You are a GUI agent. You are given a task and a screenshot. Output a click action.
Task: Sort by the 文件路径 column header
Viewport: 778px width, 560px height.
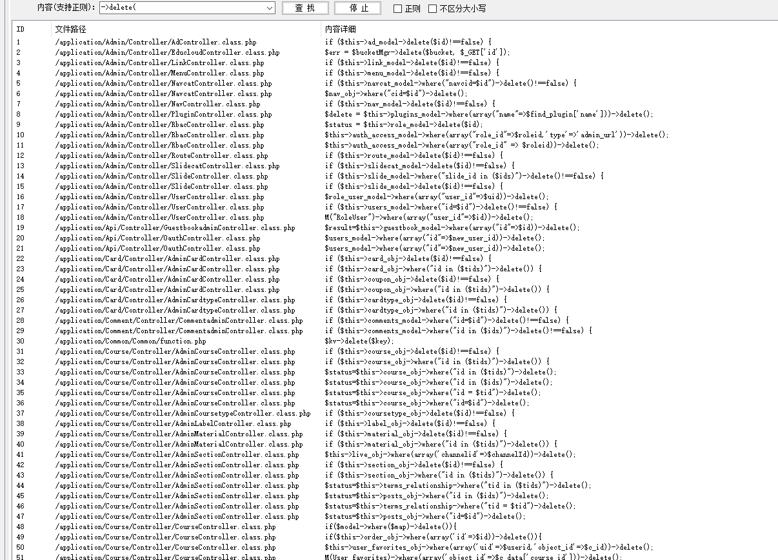70,29
